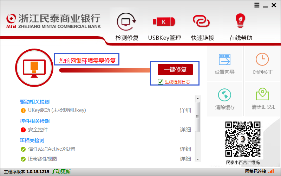Close the bank assistant window
Image resolution: width=281 pixels, height=176 pixels.
[274, 5]
